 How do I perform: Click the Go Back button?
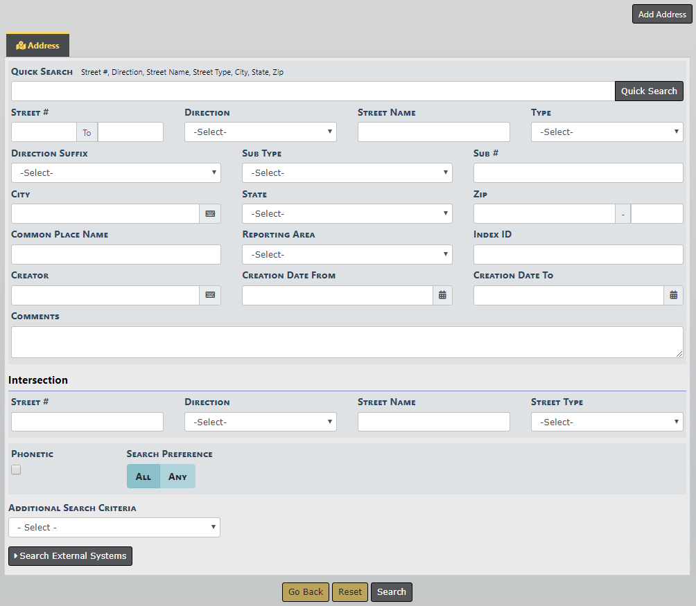306,592
